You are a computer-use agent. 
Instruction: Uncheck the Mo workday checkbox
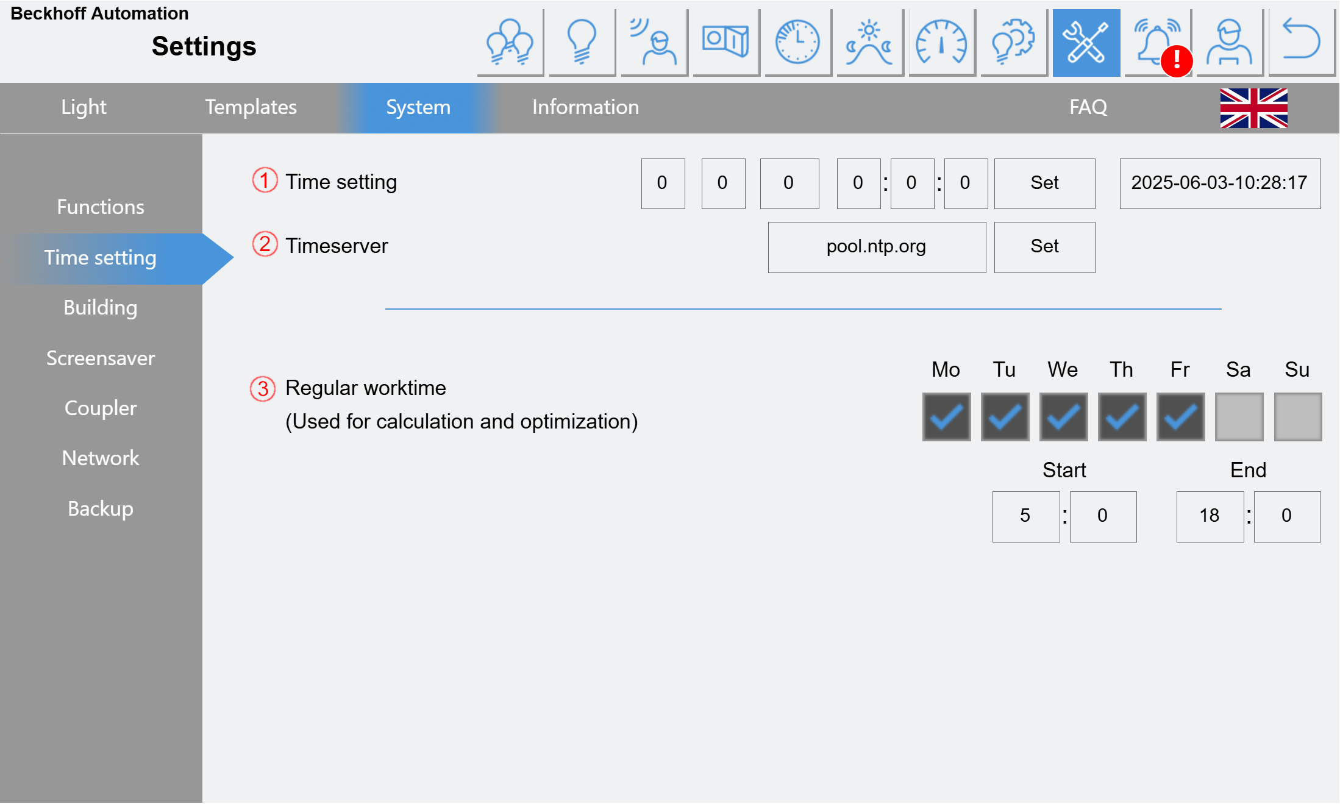pyautogui.click(x=946, y=417)
